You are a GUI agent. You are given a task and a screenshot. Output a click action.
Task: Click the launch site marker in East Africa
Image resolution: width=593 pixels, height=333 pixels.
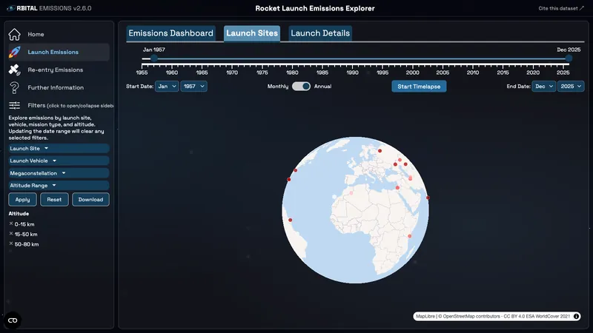point(410,236)
